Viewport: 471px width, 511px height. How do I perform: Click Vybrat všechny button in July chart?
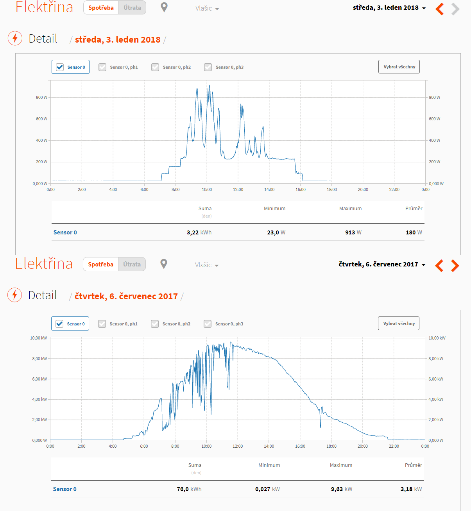point(399,323)
